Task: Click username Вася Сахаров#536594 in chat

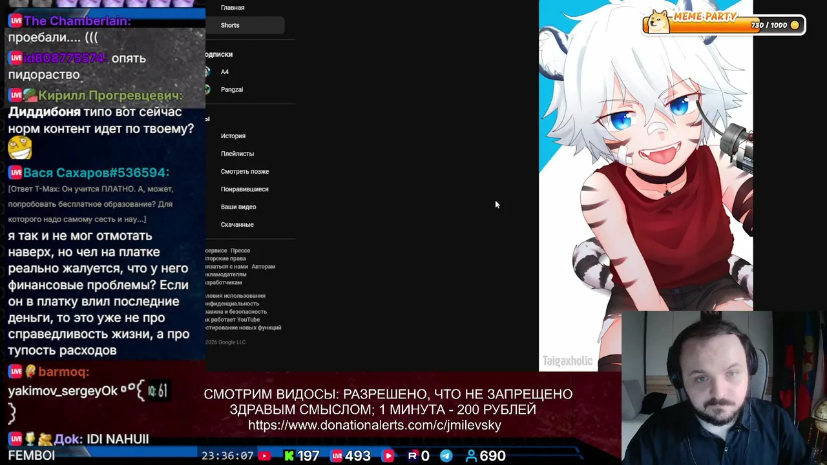Action: click(x=96, y=172)
